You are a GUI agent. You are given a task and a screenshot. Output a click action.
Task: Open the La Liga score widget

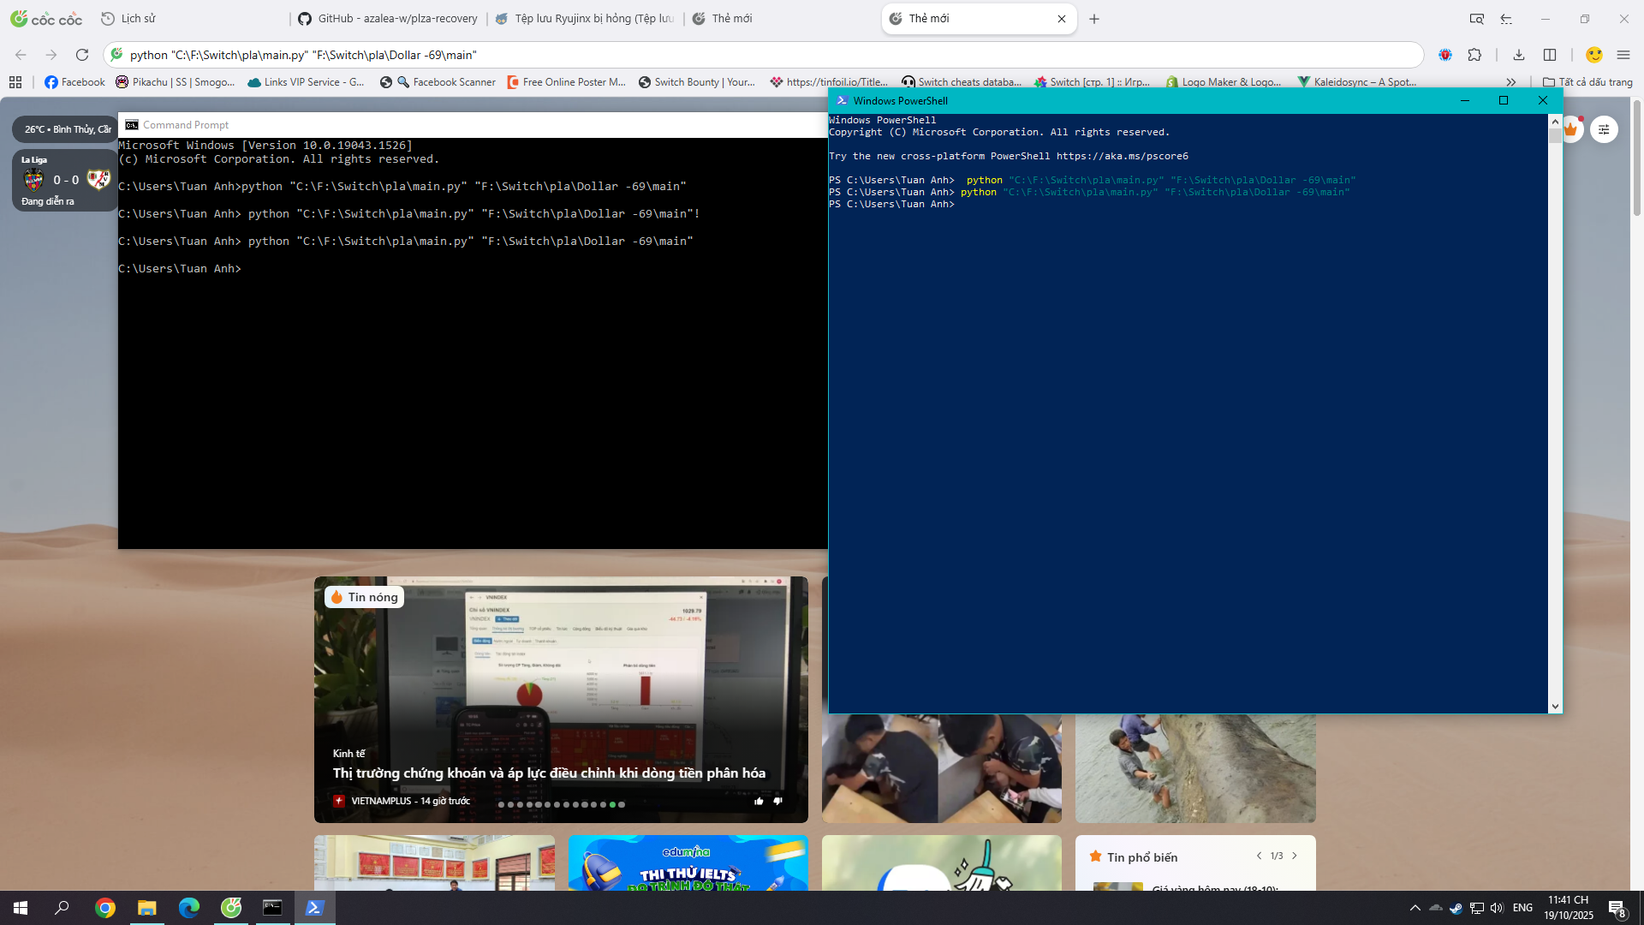[65, 180]
